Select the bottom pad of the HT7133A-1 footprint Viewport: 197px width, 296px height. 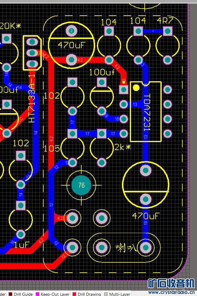pyautogui.click(x=32, y=64)
